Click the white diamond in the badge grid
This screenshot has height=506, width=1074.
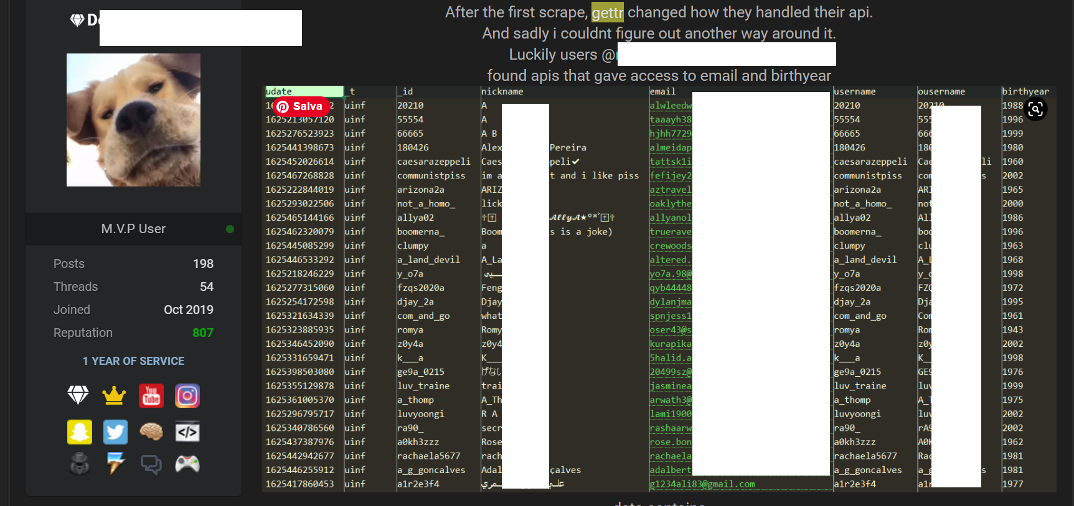coord(78,395)
